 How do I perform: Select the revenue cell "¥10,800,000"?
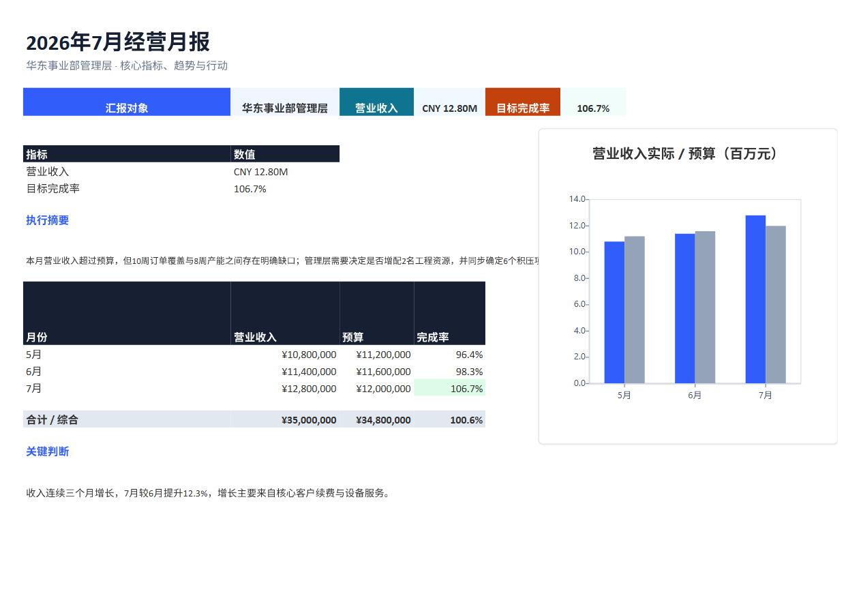(285, 355)
